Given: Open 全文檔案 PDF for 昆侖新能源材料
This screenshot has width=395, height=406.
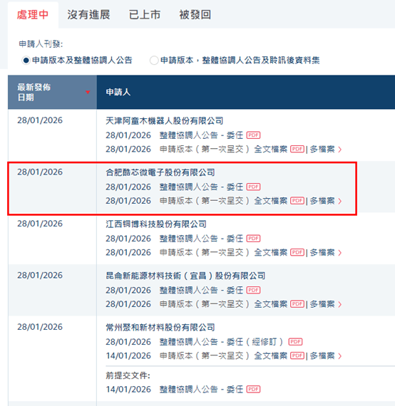Looking at the screenshot, I should (297, 304).
